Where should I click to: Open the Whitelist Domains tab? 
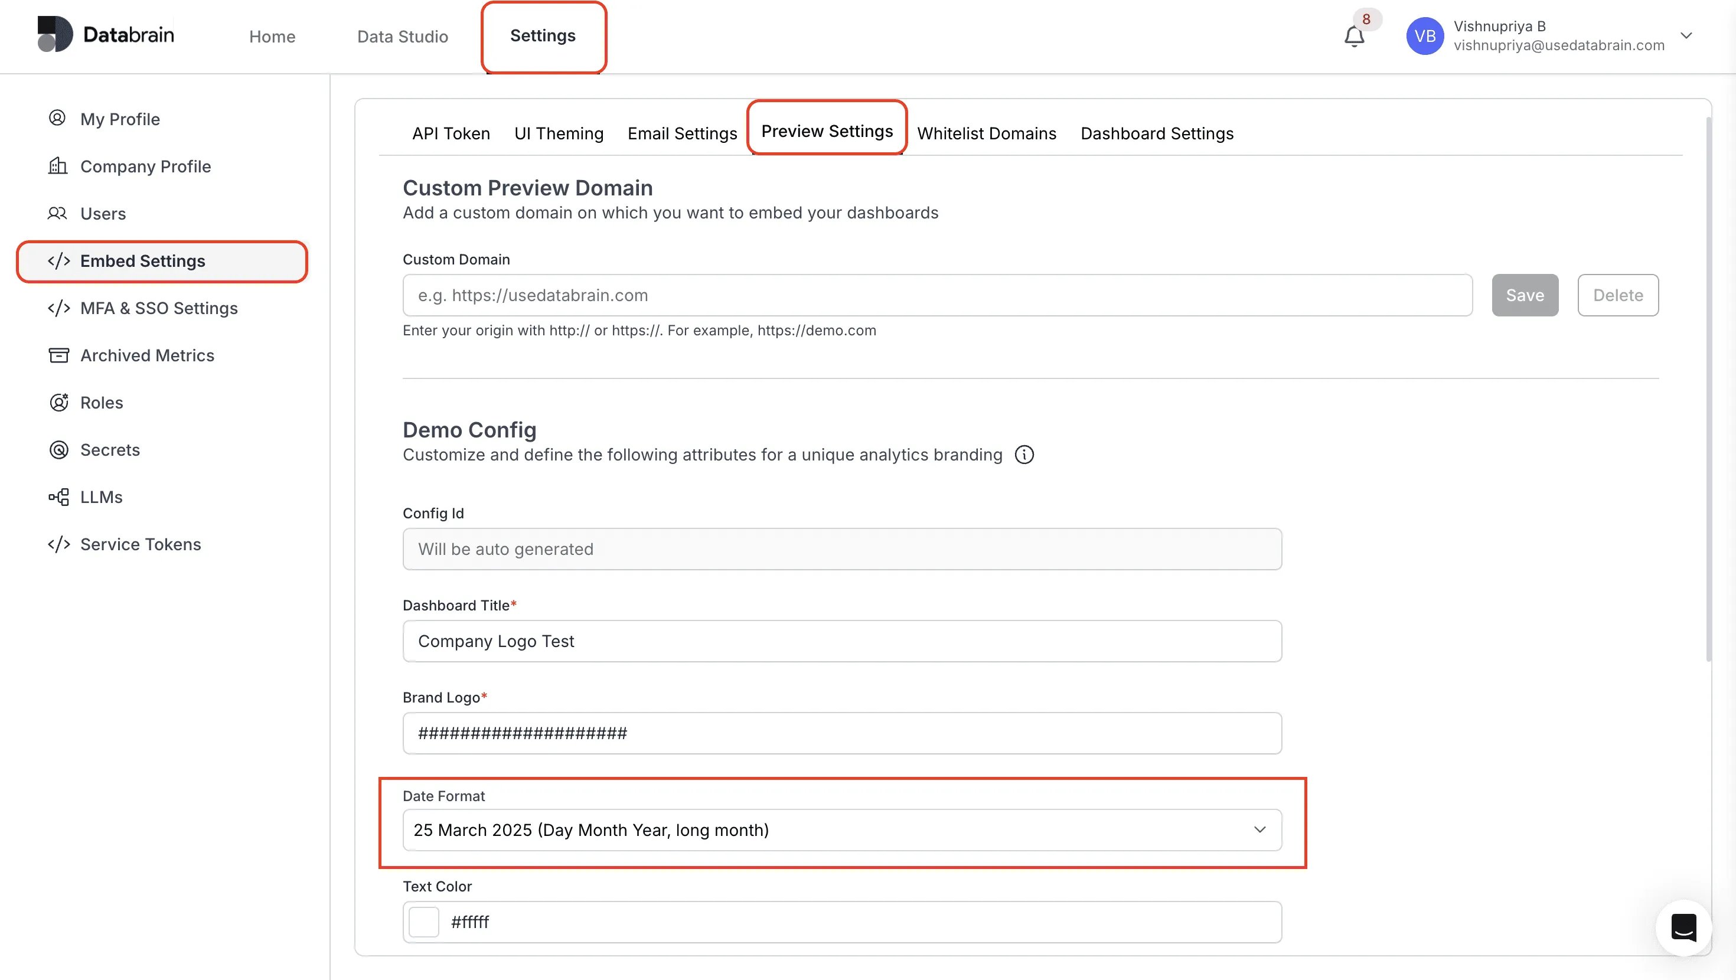pos(987,133)
